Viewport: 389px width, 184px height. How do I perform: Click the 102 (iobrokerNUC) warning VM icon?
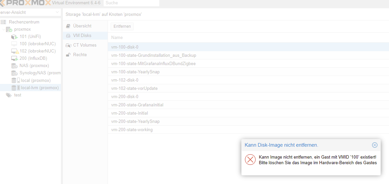click(15, 51)
